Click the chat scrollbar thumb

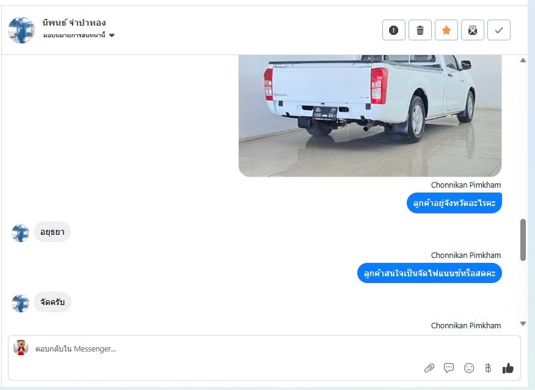tap(523, 240)
